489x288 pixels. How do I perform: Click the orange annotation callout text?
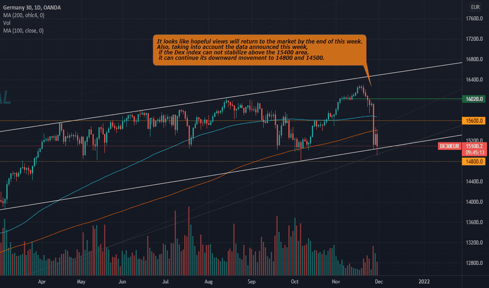tap(260, 50)
